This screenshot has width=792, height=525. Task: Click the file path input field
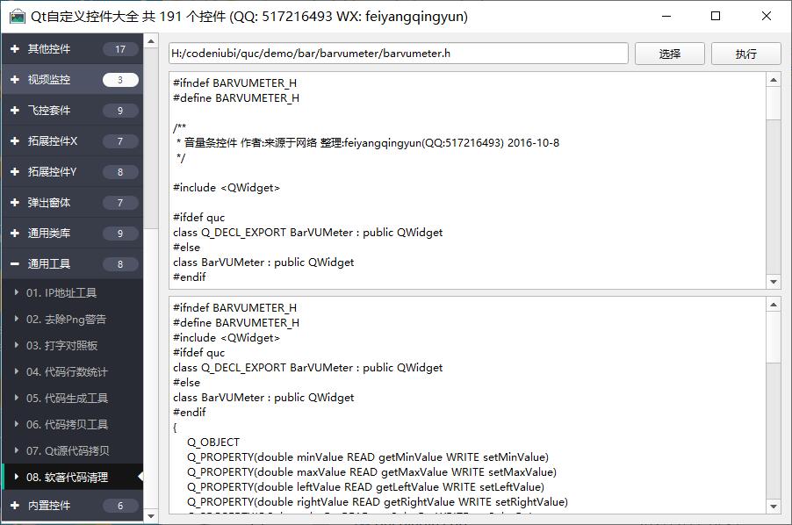pyautogui.click(x=399, y=54)
